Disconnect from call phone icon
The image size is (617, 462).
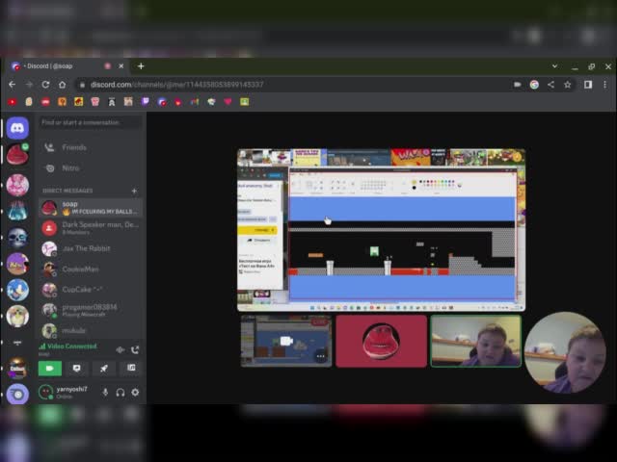pyautogui.click(x=135, y=349)
